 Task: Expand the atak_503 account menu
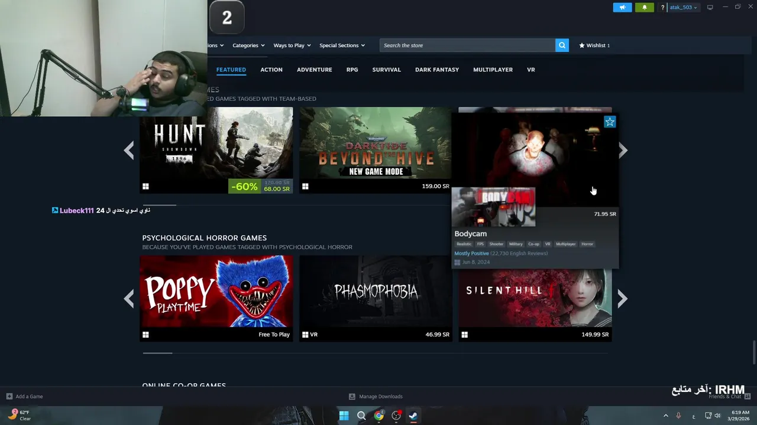(683, 7)
